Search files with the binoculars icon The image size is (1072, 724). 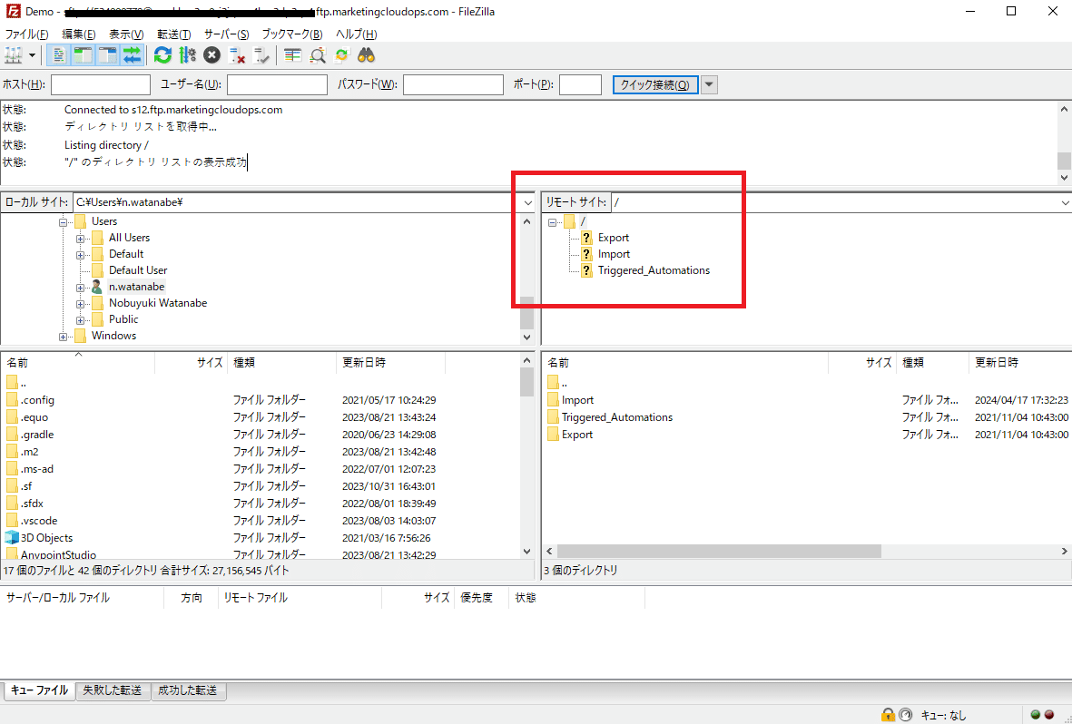pyautogui.click(x=367, y=55)
